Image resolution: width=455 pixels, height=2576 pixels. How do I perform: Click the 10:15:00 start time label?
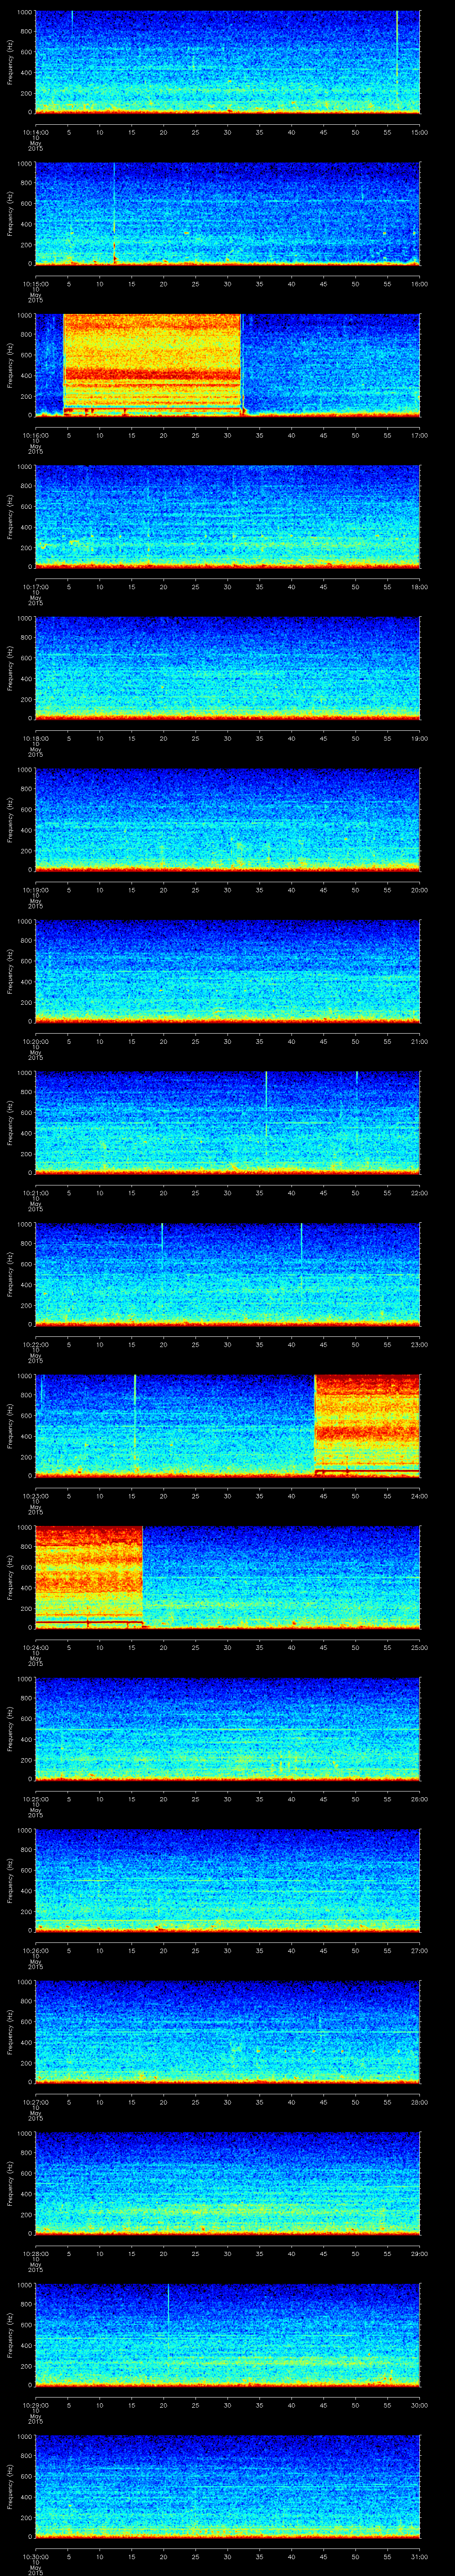tap(35, 285)
